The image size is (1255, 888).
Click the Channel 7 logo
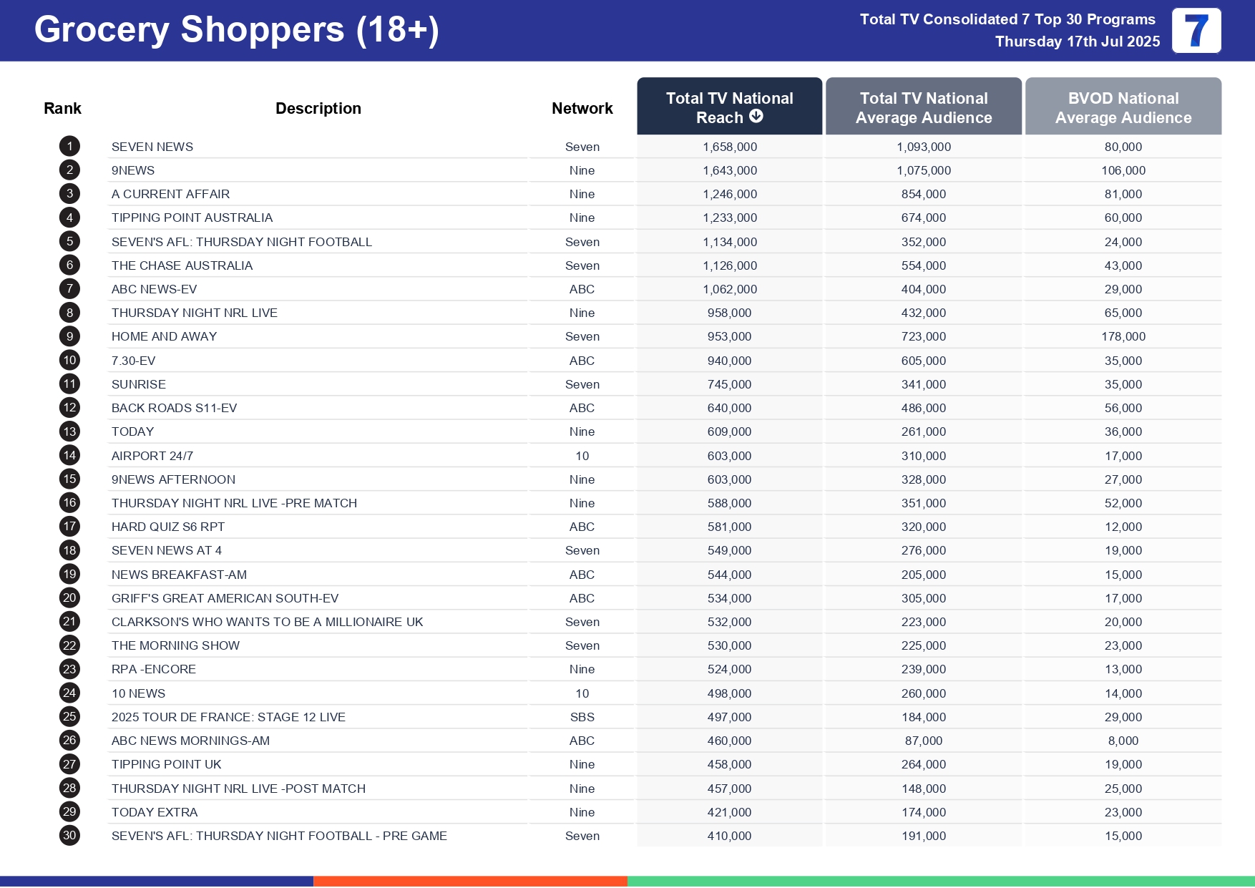1196,31
